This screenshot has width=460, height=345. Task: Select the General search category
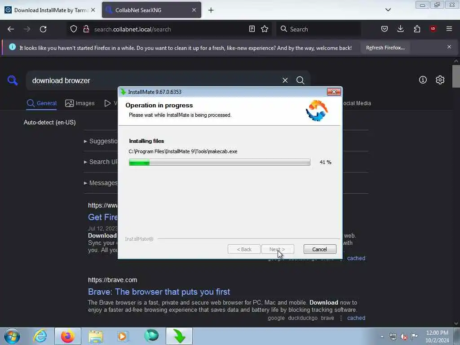tap(42, 103)
